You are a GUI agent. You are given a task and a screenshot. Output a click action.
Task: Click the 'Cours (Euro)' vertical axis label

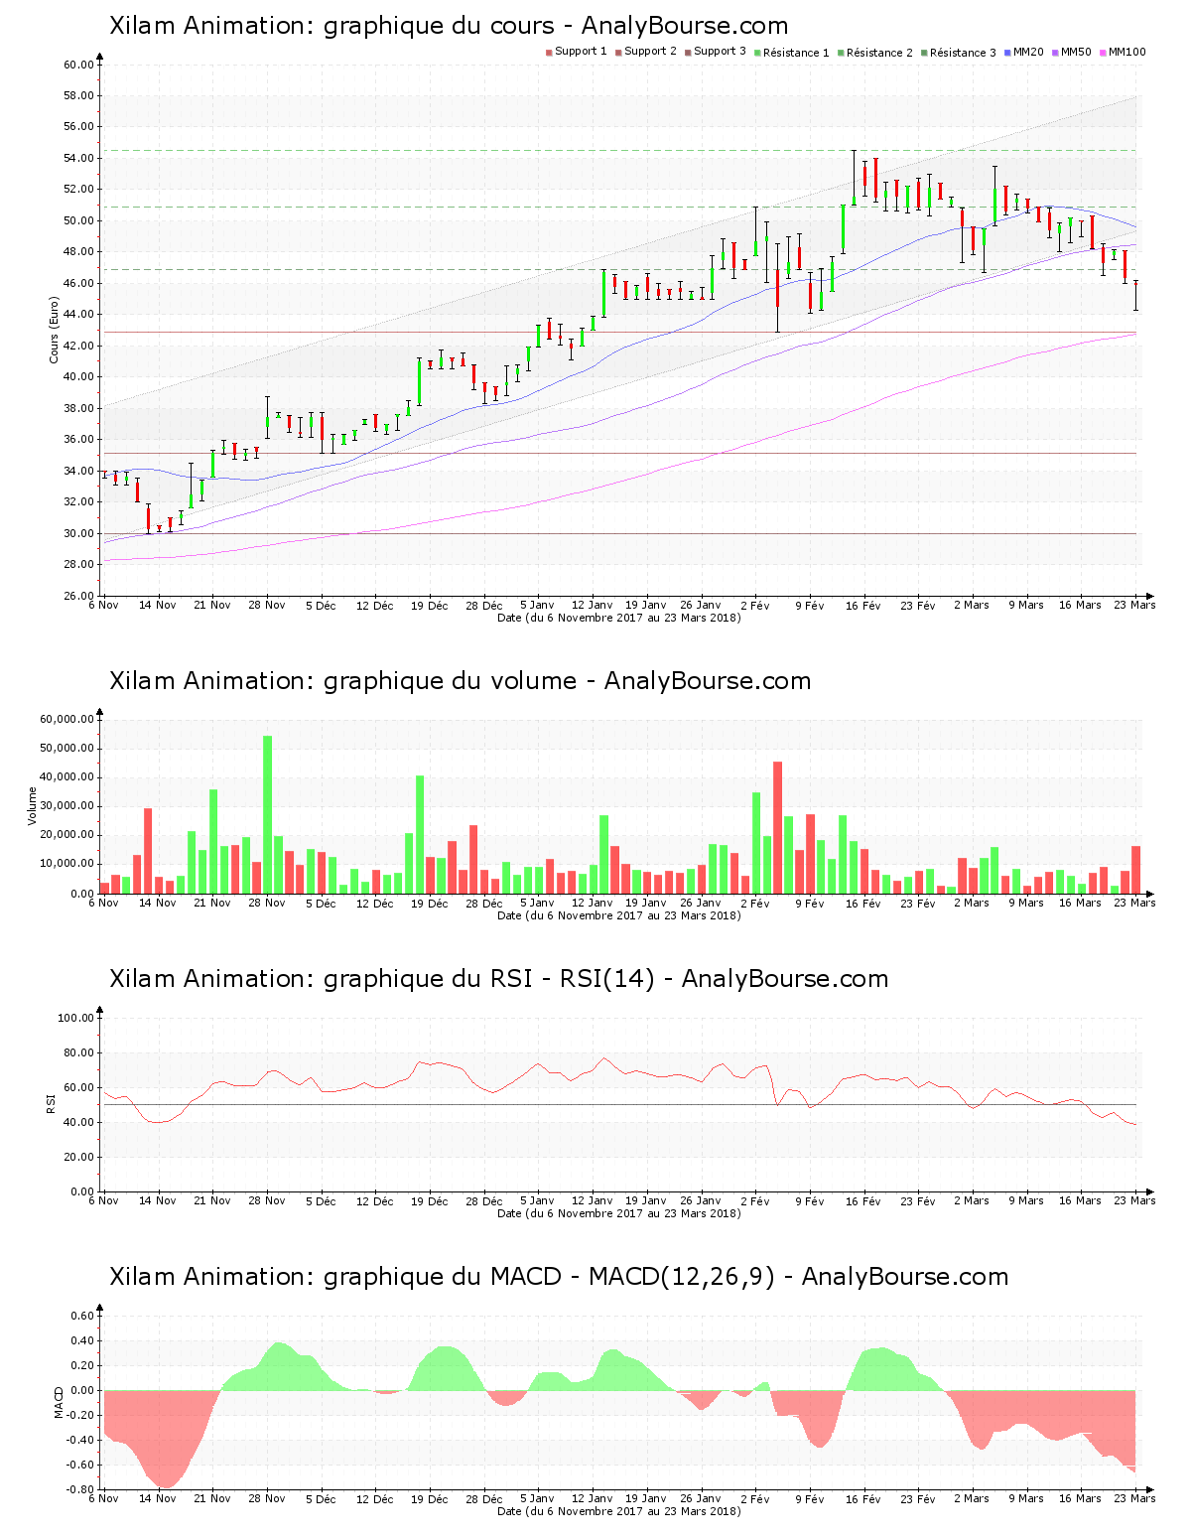(54, 330)
